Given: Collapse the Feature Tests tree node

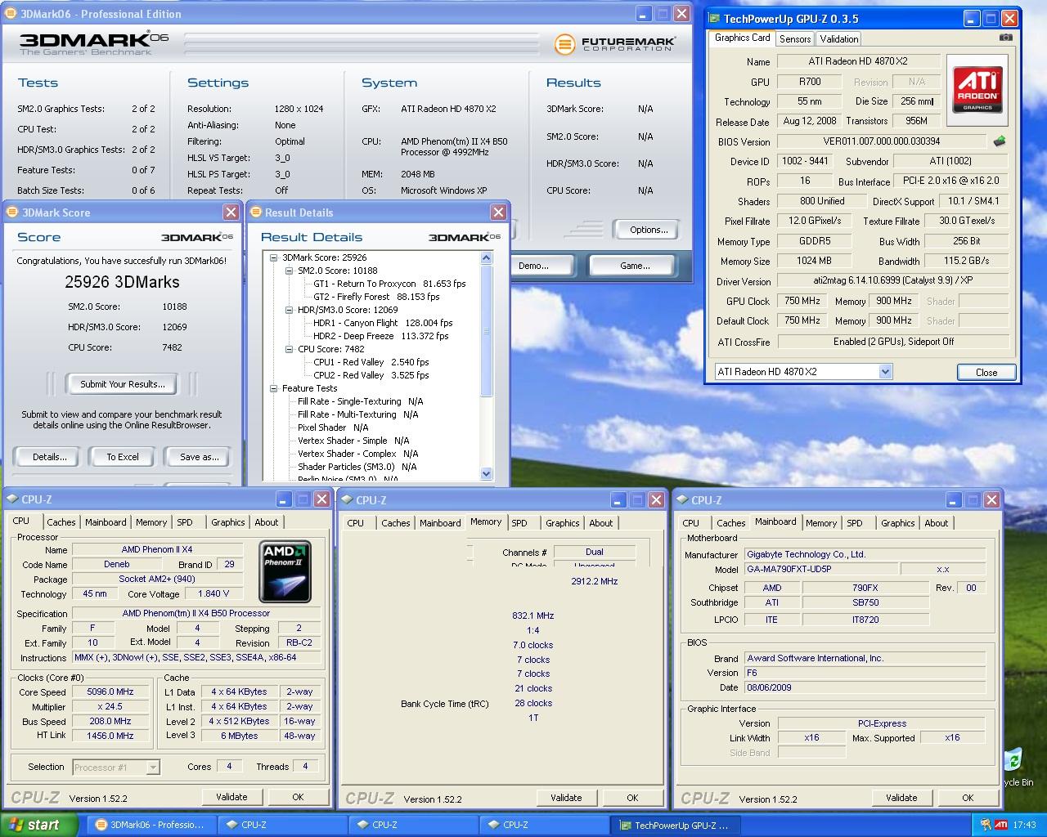Looking at the screenshot, I should coord(274,388).
